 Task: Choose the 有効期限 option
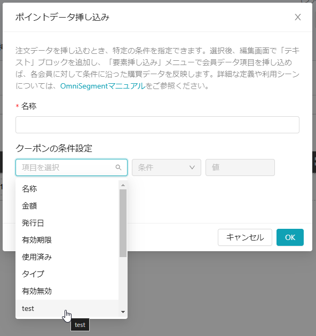pos(67,240)
